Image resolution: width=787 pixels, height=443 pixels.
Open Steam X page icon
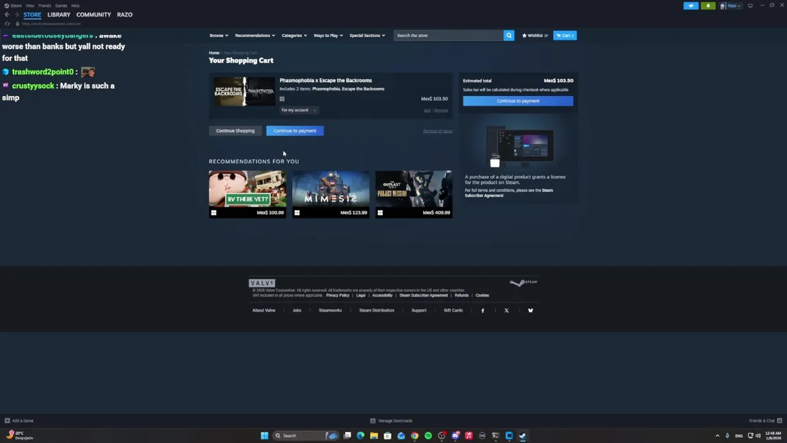click(507, 311)
